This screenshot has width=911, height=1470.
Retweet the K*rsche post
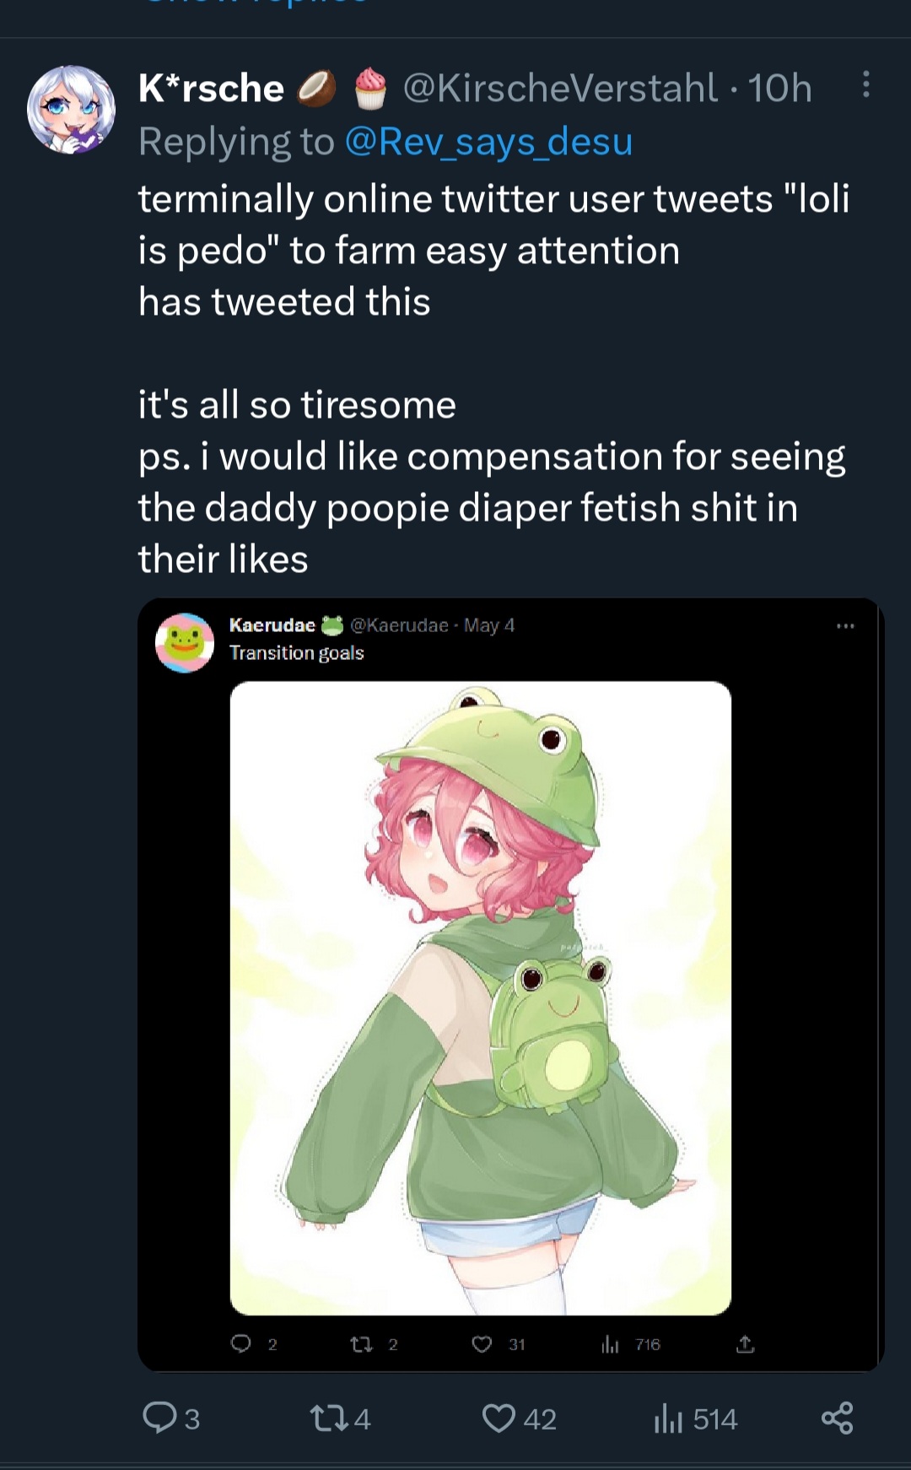[341, 1418]
